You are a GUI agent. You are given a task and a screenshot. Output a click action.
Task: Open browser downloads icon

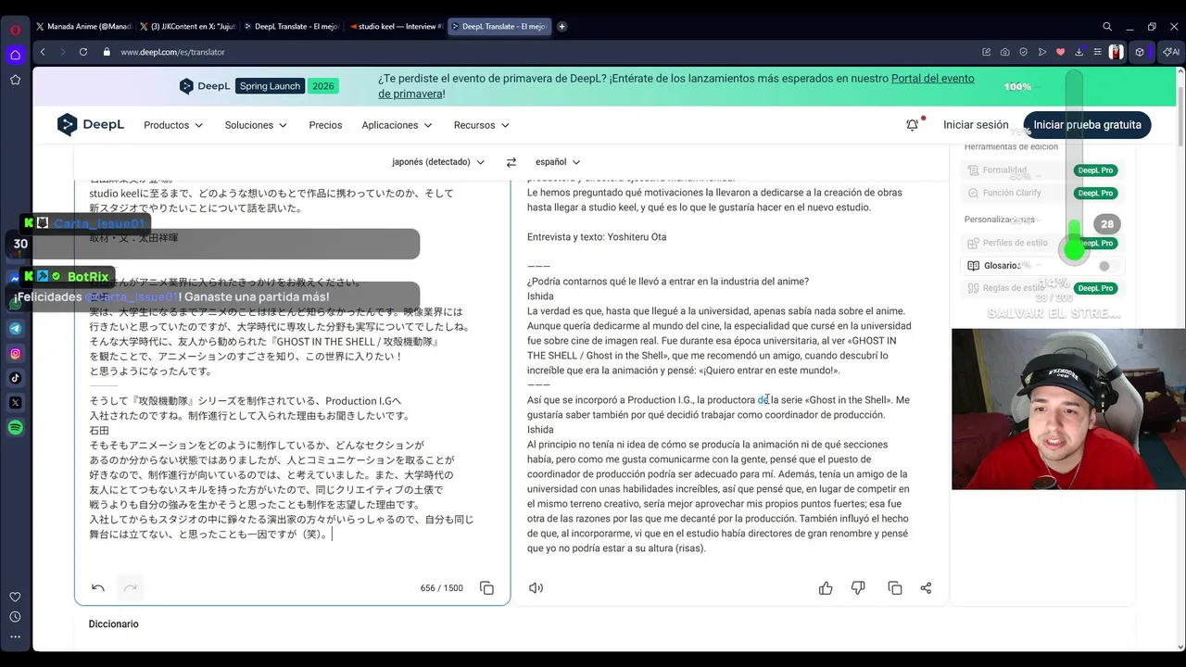click(1079, 52)
